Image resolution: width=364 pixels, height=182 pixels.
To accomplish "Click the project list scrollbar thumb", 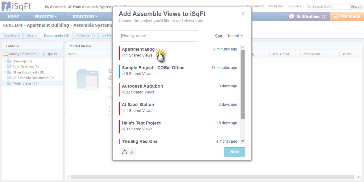I will point(242,85).
